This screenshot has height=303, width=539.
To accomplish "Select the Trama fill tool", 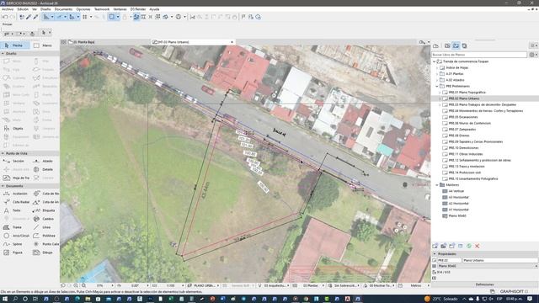I will (x=13, y=227).
